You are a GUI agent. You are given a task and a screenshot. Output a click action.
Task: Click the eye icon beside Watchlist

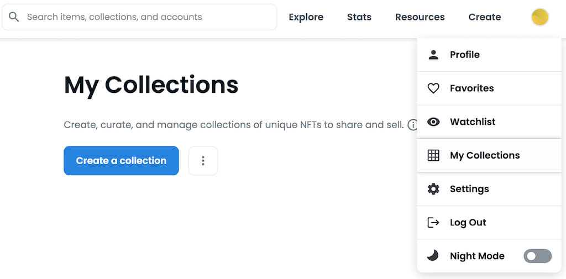(433, 122)
